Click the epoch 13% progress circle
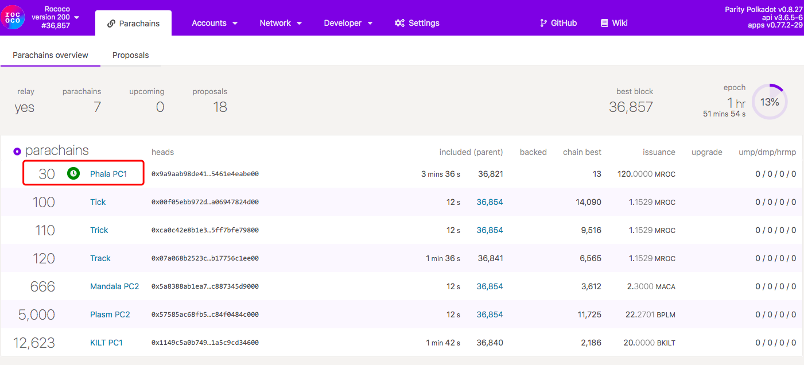This screenshot has width=804, height=365. tap(770, 102)
